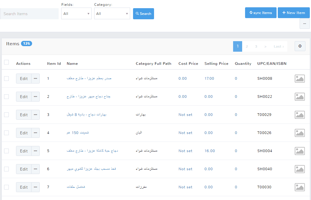Click the image placeholder icon for item SH0040
Viewport: 311px width, 200px height.
click(x=300, y=169)
